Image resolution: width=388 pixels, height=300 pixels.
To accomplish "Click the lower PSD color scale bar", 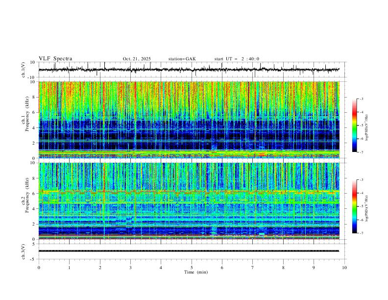I will click(355, 206).
